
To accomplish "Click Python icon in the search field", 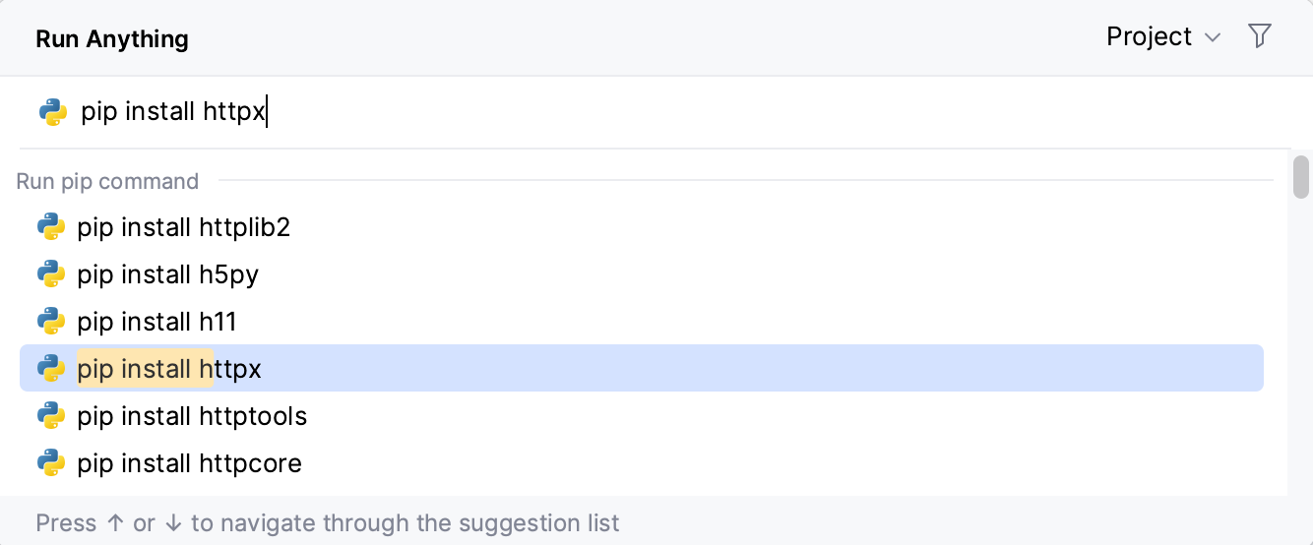I will [x=53, y=112].
